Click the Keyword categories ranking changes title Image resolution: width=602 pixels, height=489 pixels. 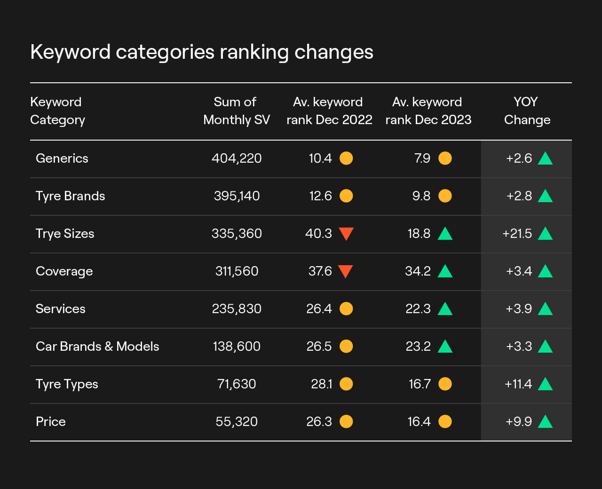coord(202,52)
